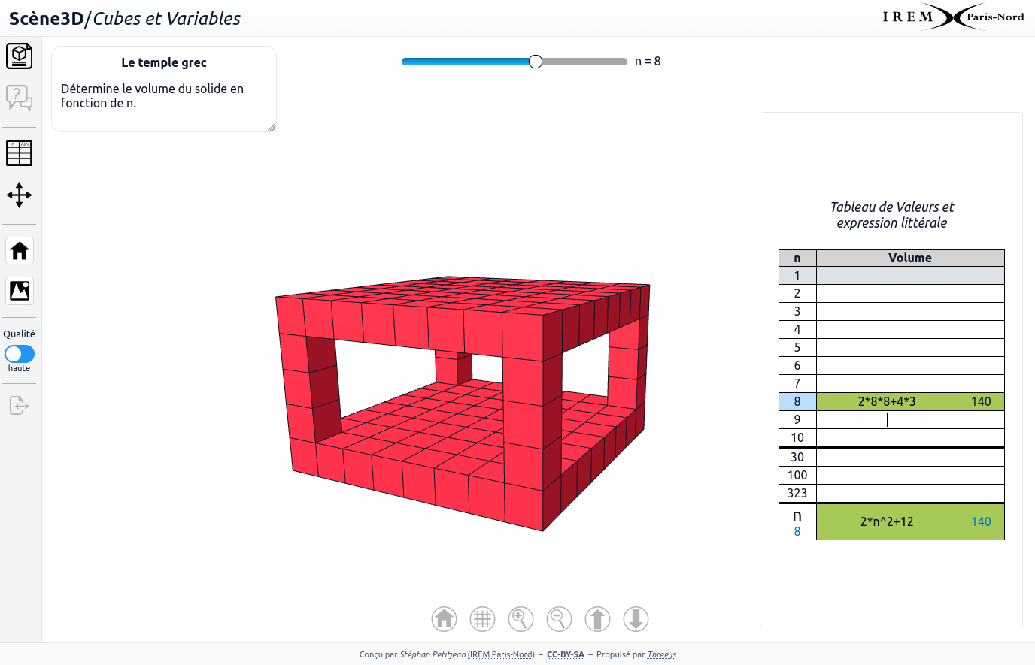Click the picture icon in the left sidebar
The image size is (1035, 665).
20,291
